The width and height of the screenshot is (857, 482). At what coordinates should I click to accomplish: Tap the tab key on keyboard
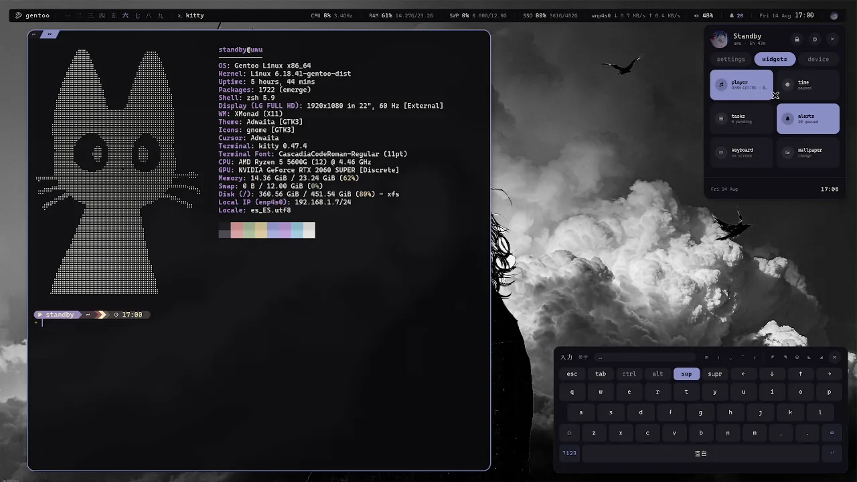pyautogui.click(x=601, y=374)
